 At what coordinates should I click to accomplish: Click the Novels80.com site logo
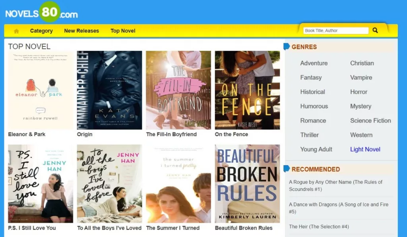click(41, 13)
